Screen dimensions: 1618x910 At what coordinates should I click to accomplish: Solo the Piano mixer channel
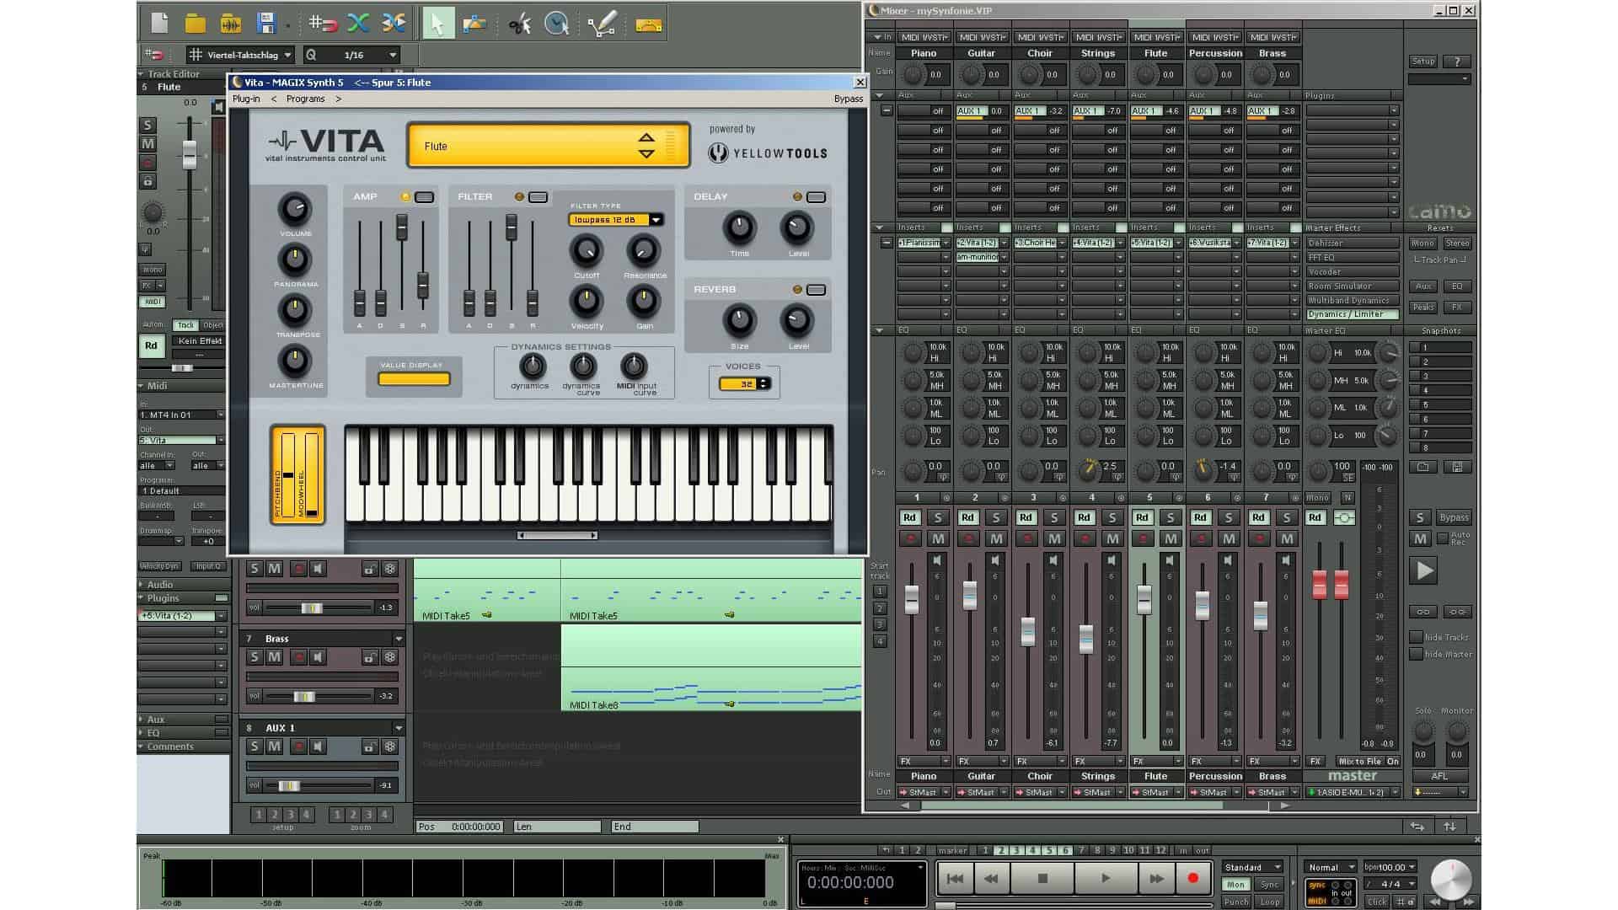[938, 517]
